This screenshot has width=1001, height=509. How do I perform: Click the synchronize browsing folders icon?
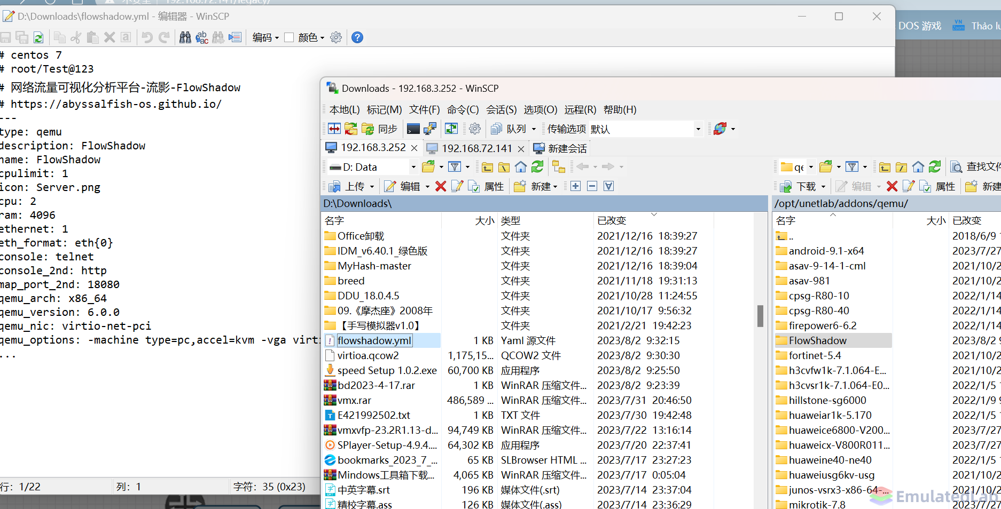[x=351, y=129]
